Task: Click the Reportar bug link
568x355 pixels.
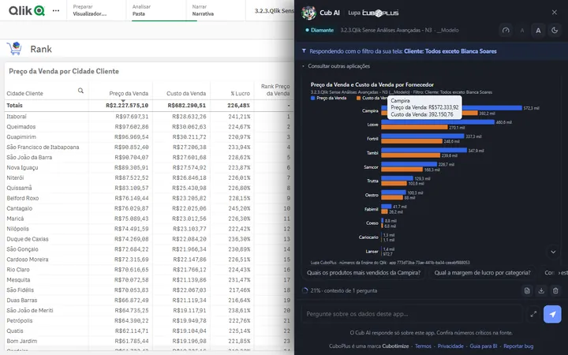Action: click(x=518, y=346)
